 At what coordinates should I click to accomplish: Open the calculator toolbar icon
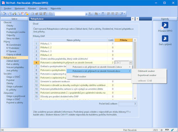[x=103, y=14]
